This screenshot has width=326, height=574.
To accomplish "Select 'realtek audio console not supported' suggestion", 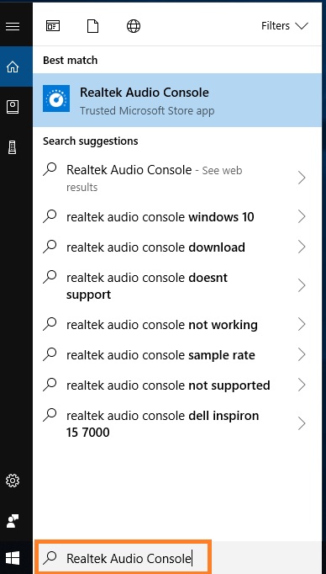I will click(x=177, y=385).
